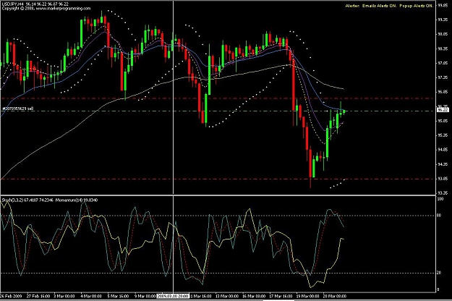Click the 5 Mar 16:00 time label
This screenshot has height=301, width=452.
[118, 296]
